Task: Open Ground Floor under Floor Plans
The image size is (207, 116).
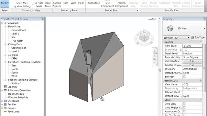Action: tap(19, 30)
